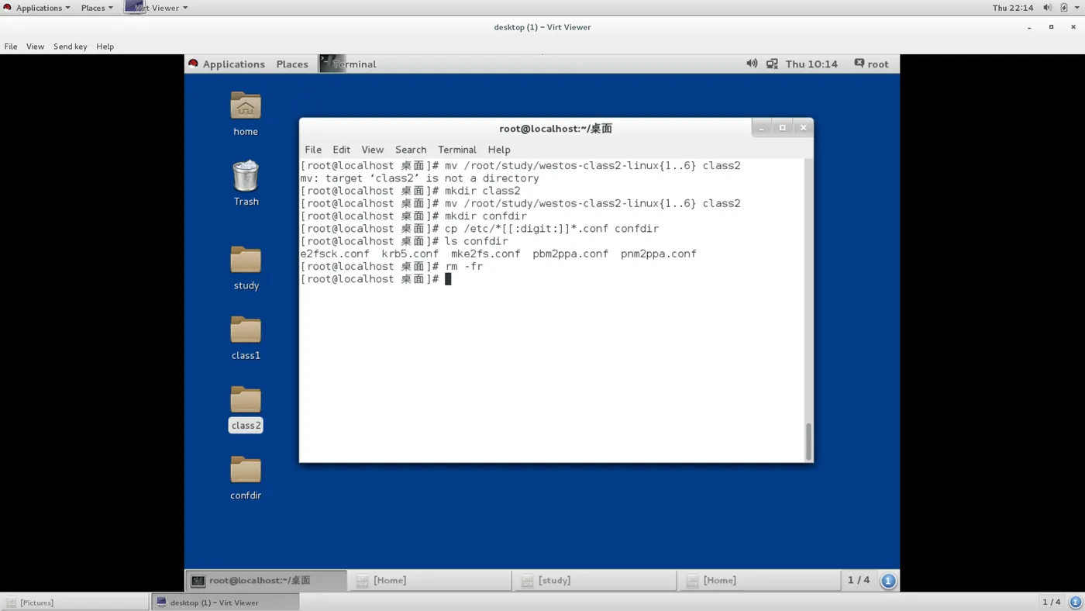Click the guest workspace switcher 1 / 4
The width and height of the screenshot is (1085, 611).
859,580
